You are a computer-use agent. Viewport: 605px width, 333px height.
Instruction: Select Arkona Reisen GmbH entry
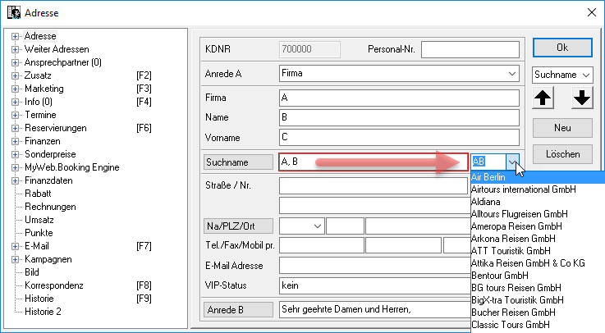538,239
